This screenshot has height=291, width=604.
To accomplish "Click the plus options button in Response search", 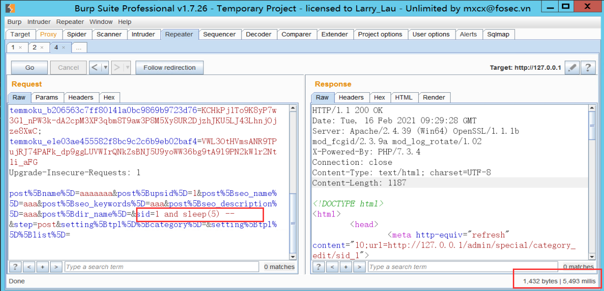I will tap(346, 267).
